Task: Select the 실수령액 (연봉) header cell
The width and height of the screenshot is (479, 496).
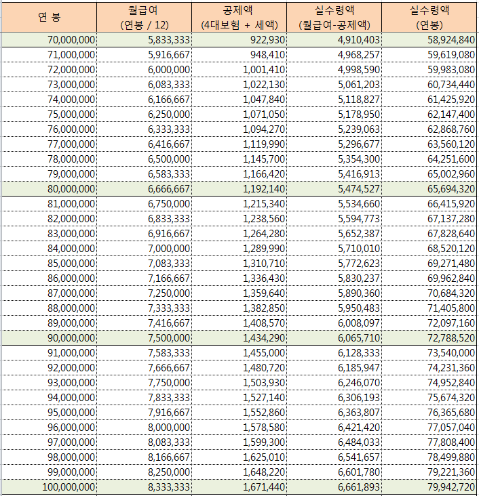Action: click(429, 17)
